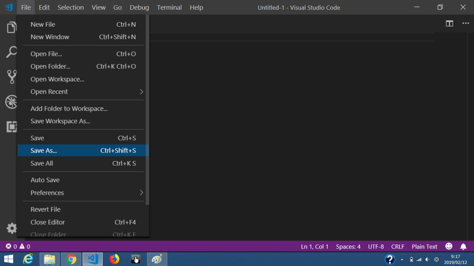
Task: Open the Debug menu
Action: point(139,7)
